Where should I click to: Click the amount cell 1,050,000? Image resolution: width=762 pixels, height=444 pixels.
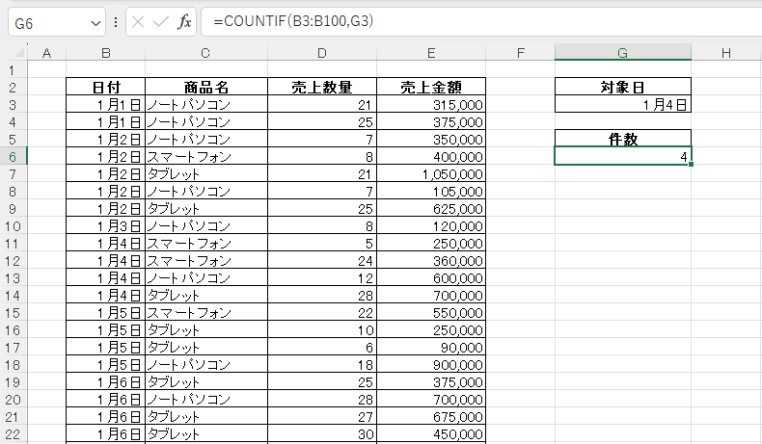(x=431, y=173)
